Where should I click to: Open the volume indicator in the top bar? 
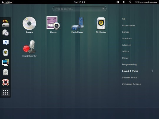124,2
